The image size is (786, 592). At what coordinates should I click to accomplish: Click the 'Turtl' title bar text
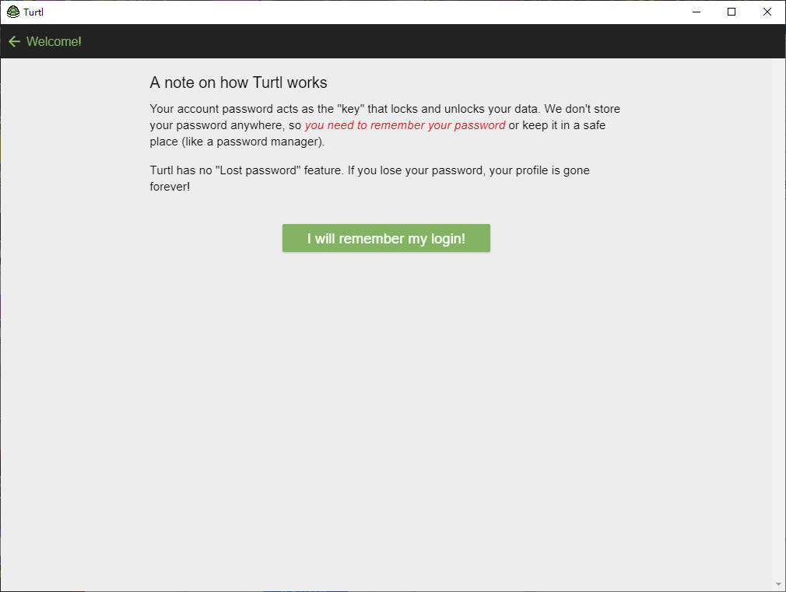(33, 12)
